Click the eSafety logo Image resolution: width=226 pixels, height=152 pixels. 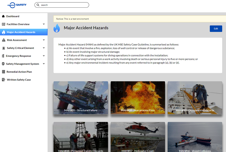[x=17, y=5]
